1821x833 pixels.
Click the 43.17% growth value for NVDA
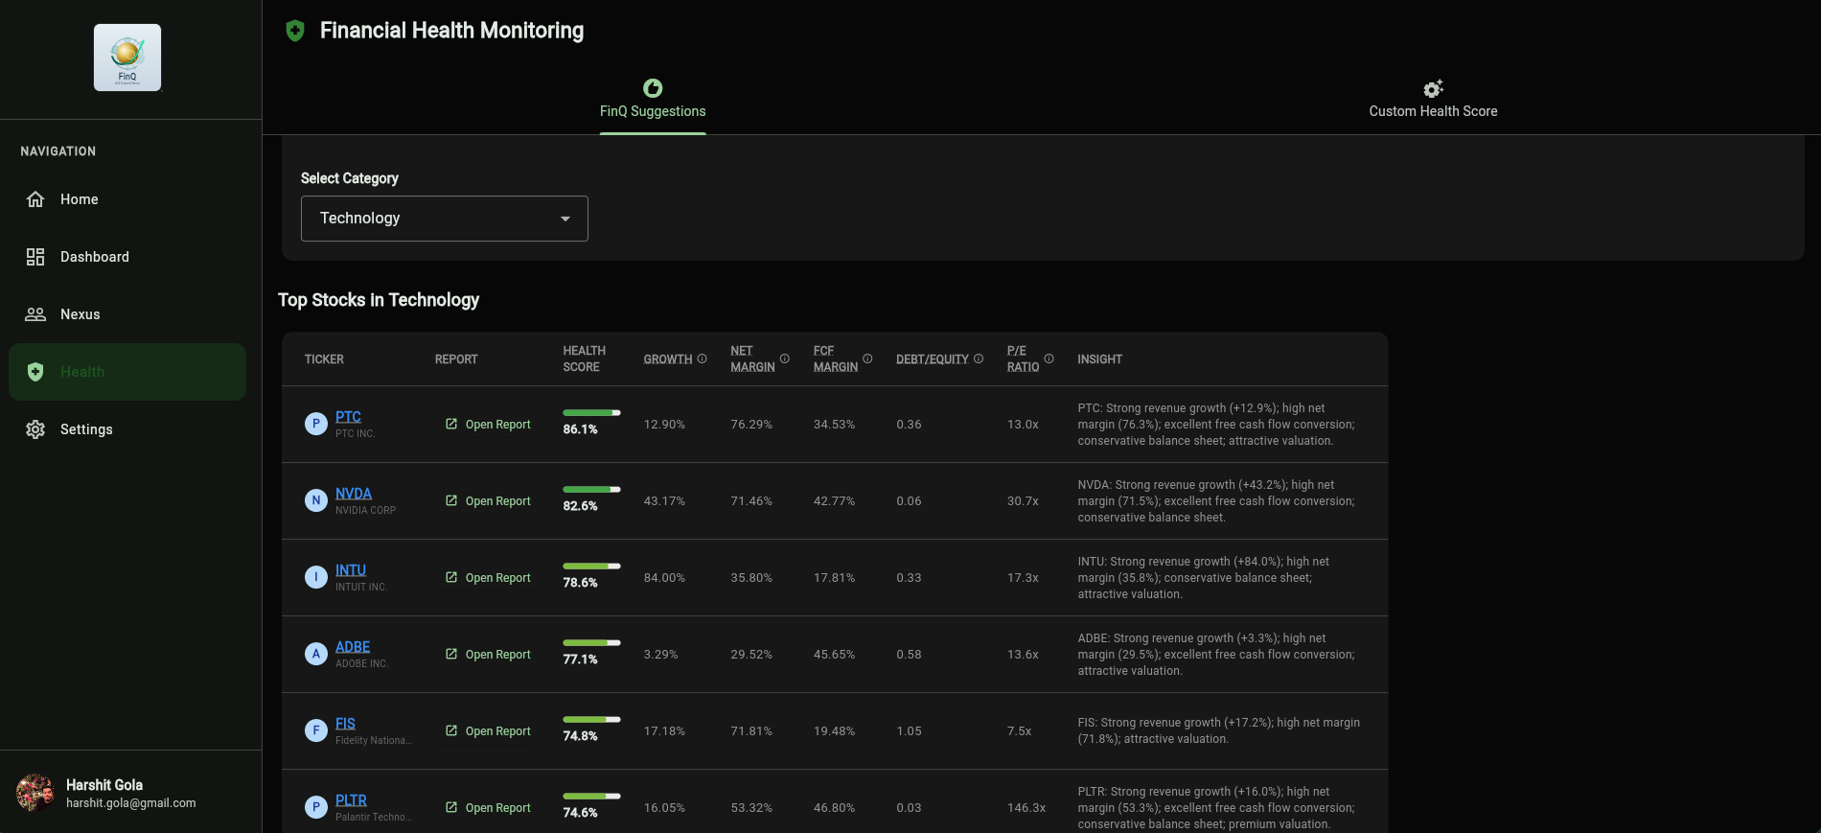coord(664,501)
